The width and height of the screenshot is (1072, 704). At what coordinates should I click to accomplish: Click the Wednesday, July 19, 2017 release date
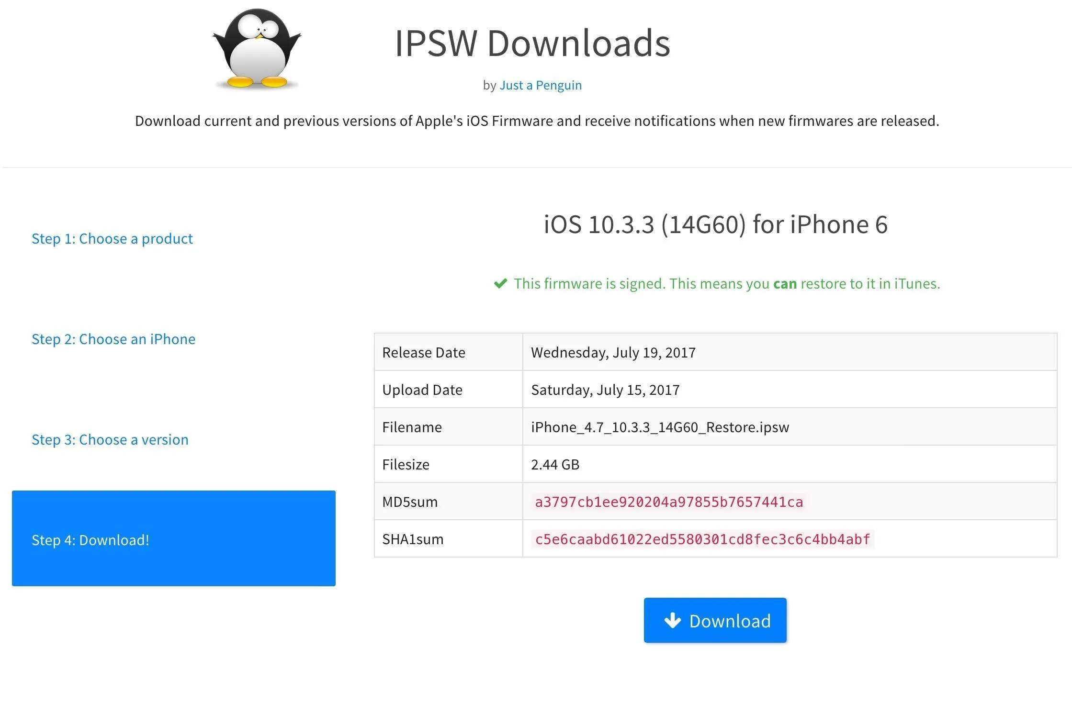(613, 352)
